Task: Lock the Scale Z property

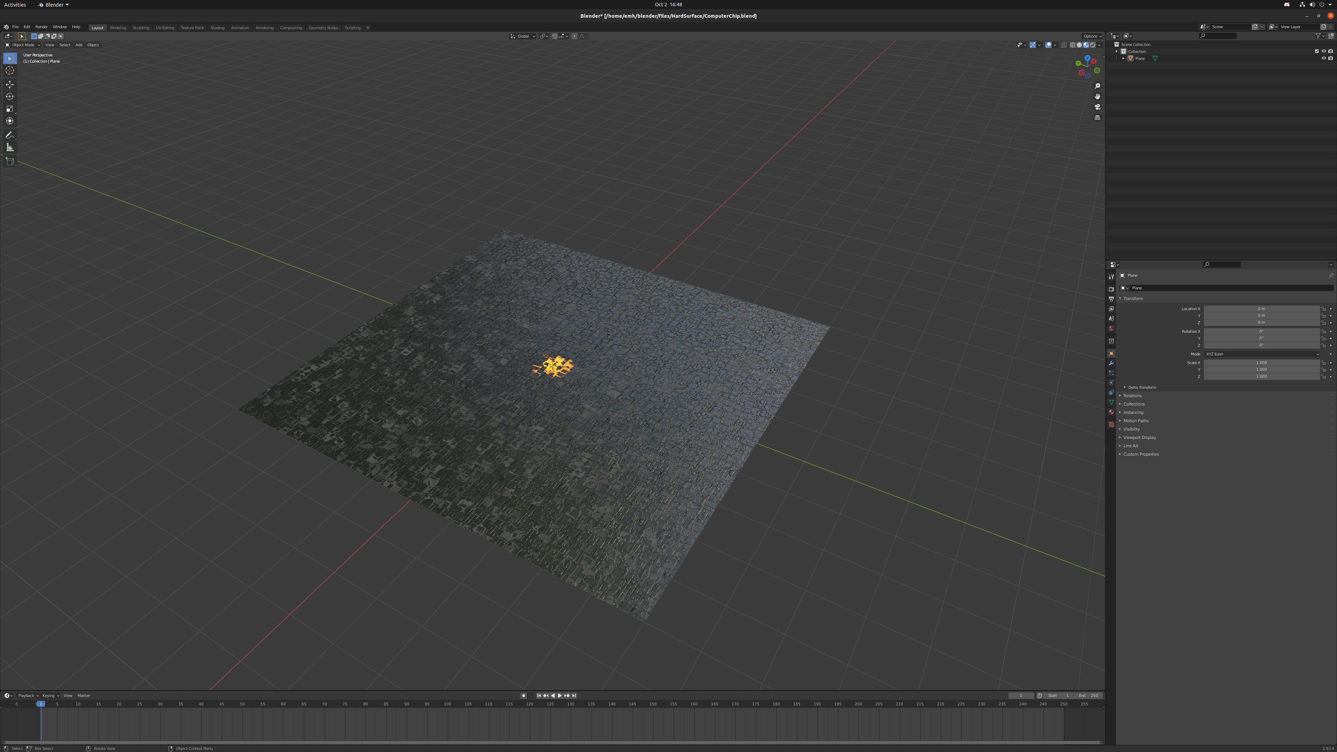Action: tap(1323, 377)
